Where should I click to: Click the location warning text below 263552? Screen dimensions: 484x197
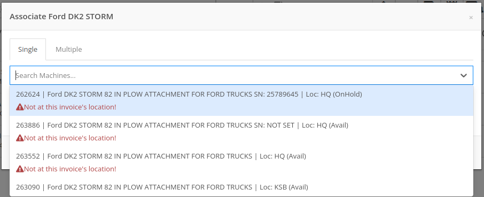click(70, 169)
